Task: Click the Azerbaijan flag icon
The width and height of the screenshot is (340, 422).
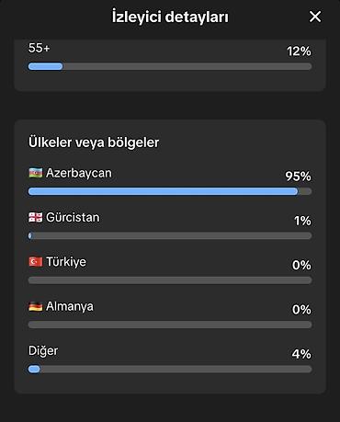Action: 36,173
